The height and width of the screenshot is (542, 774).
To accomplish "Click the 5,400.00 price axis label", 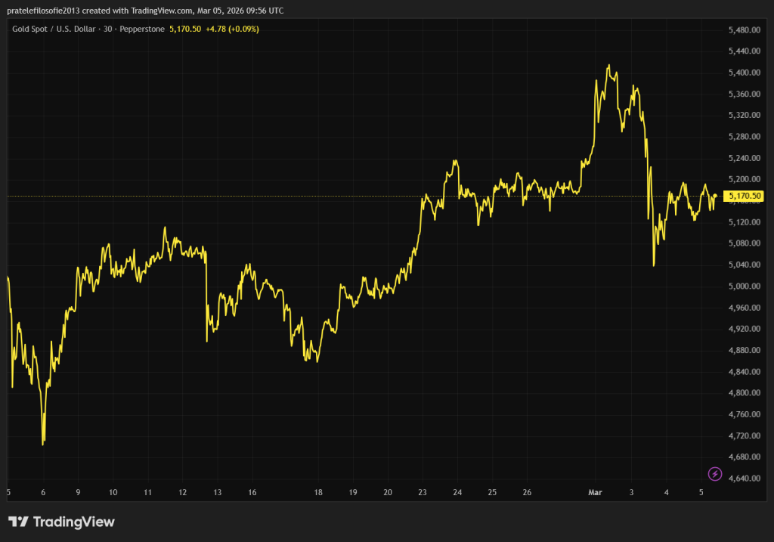I will click(x=743, y=73).
